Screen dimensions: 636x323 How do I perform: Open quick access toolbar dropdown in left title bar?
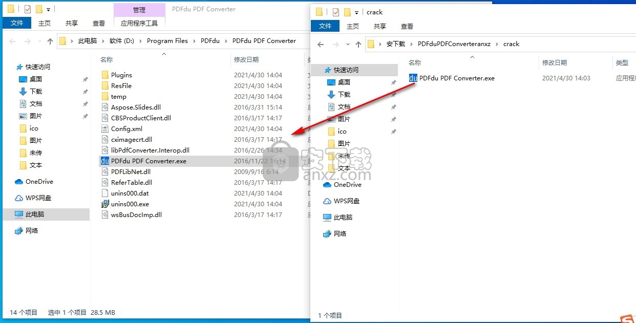(x=48, y=10)
